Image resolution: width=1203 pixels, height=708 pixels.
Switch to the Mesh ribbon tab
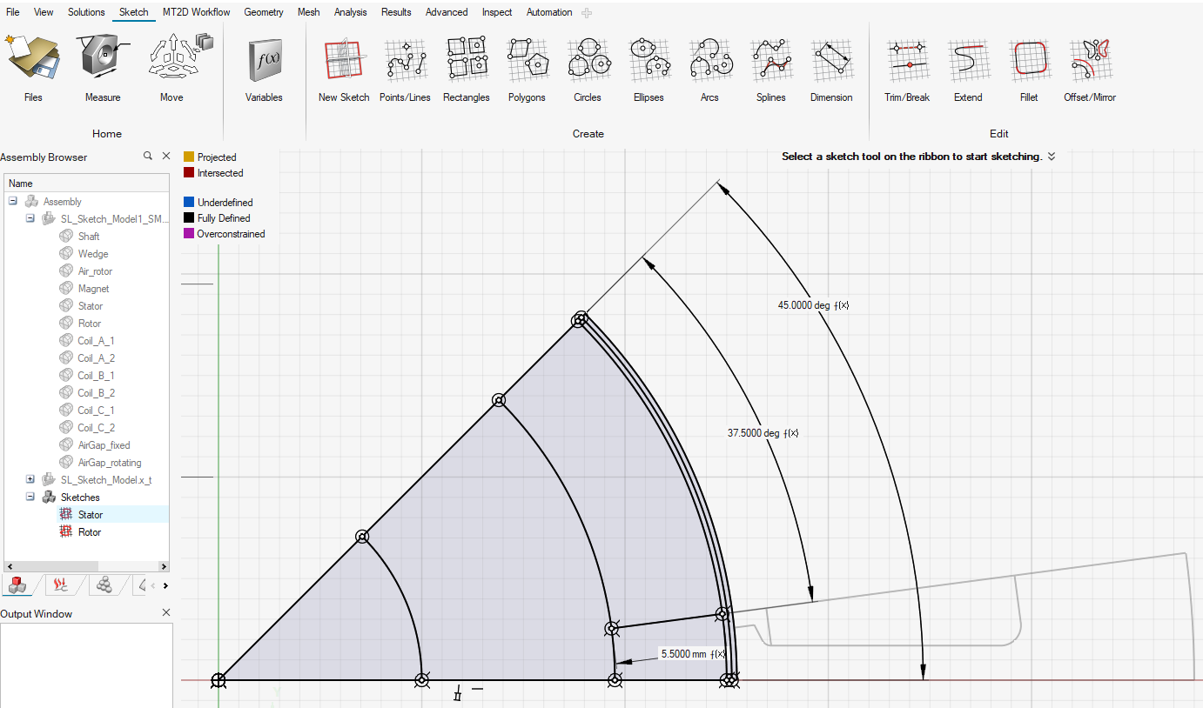(x=308, y=12)
